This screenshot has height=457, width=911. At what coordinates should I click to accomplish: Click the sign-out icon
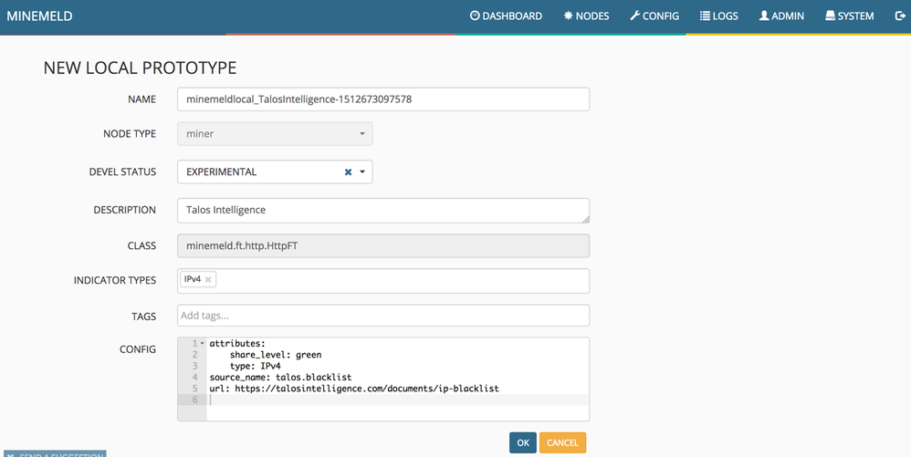click(899, 16)
